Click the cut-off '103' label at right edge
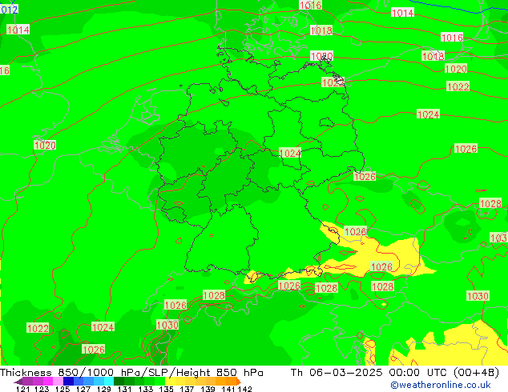The width and height of the screenshot is (508, 392). coord(499,238)
